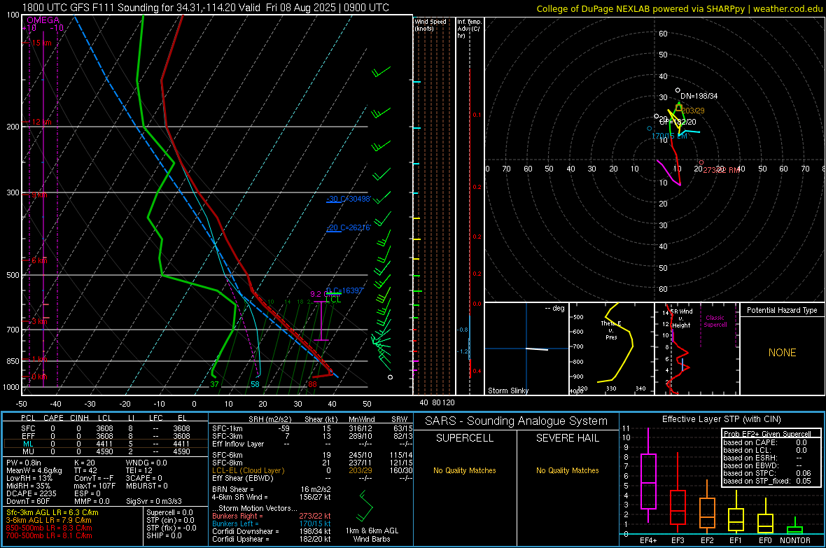Select the "-20 C=26216'" level label

click(x=349, y=227)
